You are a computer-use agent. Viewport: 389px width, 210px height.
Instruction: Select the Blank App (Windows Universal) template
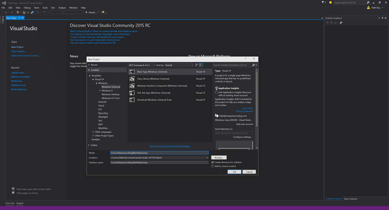170,72
